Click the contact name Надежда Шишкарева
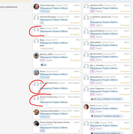 (x=50, y=111)
